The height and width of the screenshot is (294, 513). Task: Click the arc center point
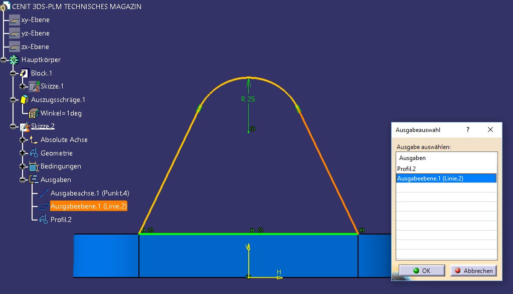pyautogui.click(x=248, y=132)
